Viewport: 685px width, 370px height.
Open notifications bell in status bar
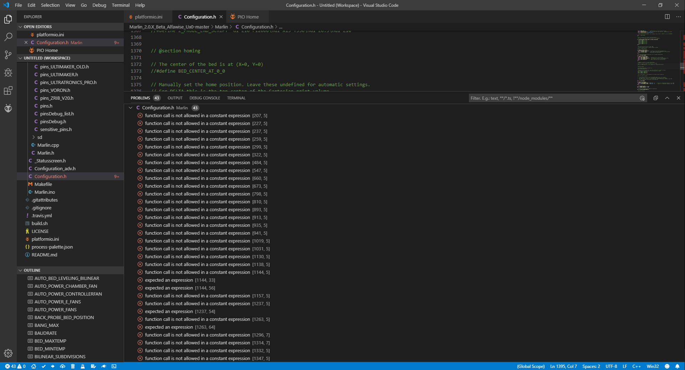[x=677, y=366]
